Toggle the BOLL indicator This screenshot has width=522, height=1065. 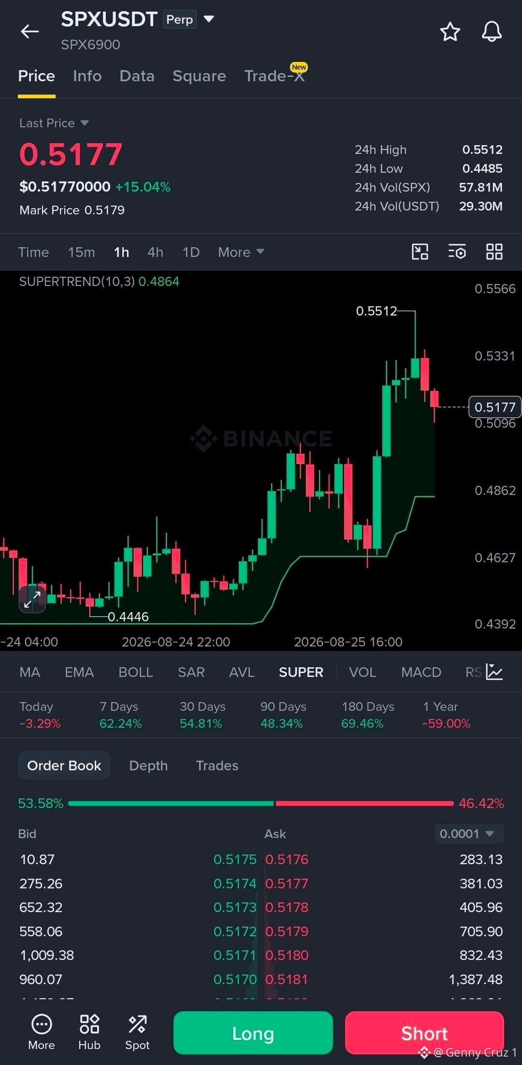(135, 672)
